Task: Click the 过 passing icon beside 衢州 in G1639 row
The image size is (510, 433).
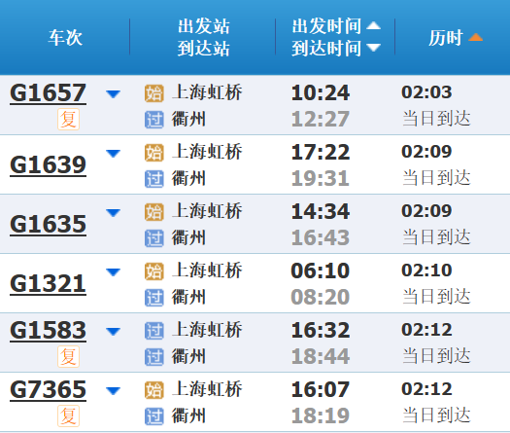Action: [x=153, y=179]
